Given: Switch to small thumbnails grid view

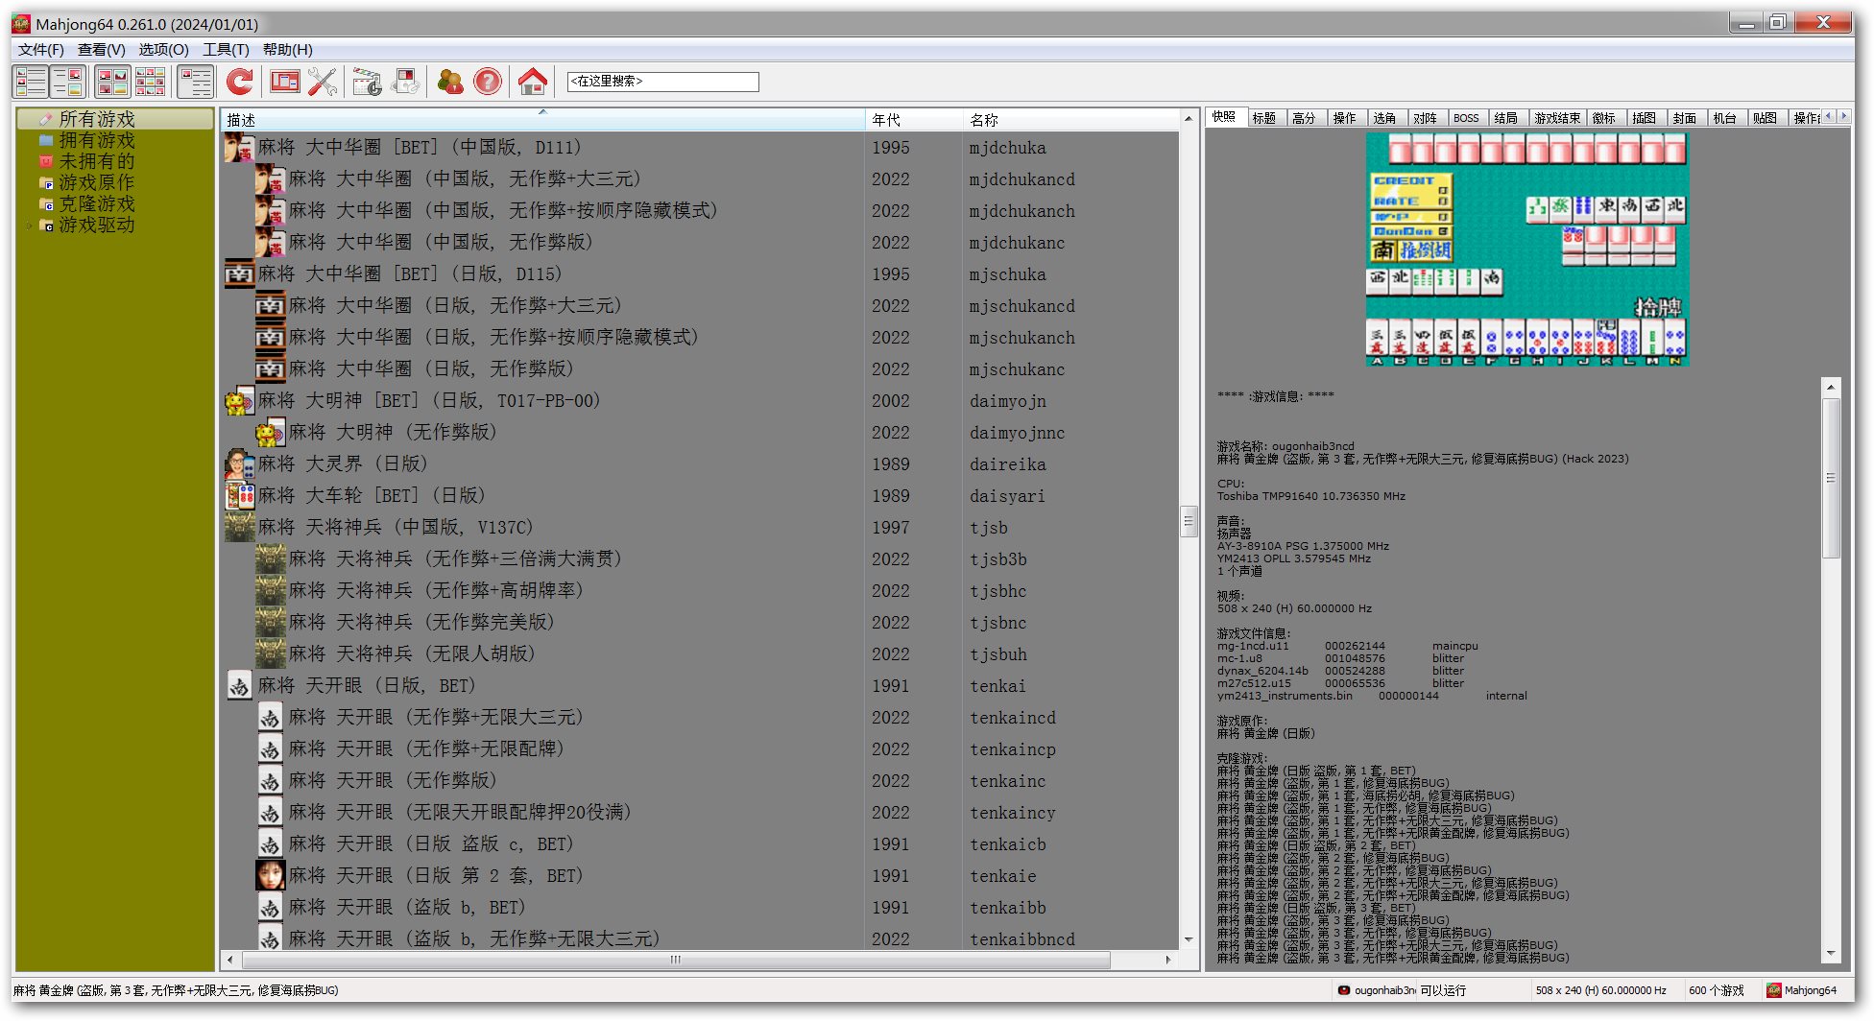Looking at the screenshot, I should tap(150, 82).
